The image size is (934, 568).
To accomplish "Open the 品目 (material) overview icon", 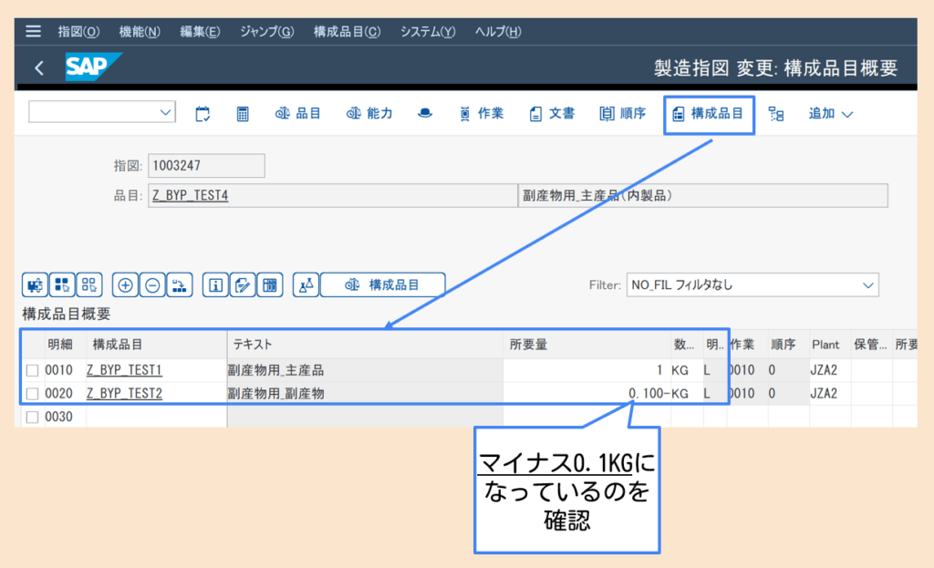I will 298,114.
